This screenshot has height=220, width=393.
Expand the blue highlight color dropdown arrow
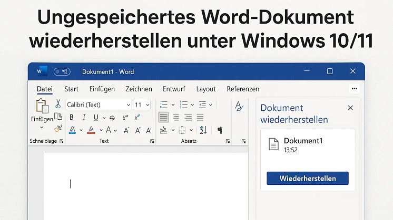pos(81,130)
